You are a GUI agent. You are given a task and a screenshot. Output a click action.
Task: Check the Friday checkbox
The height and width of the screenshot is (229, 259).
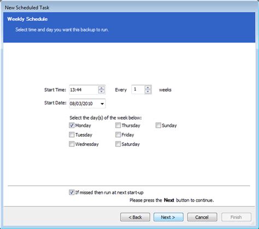tap(118, 134)
